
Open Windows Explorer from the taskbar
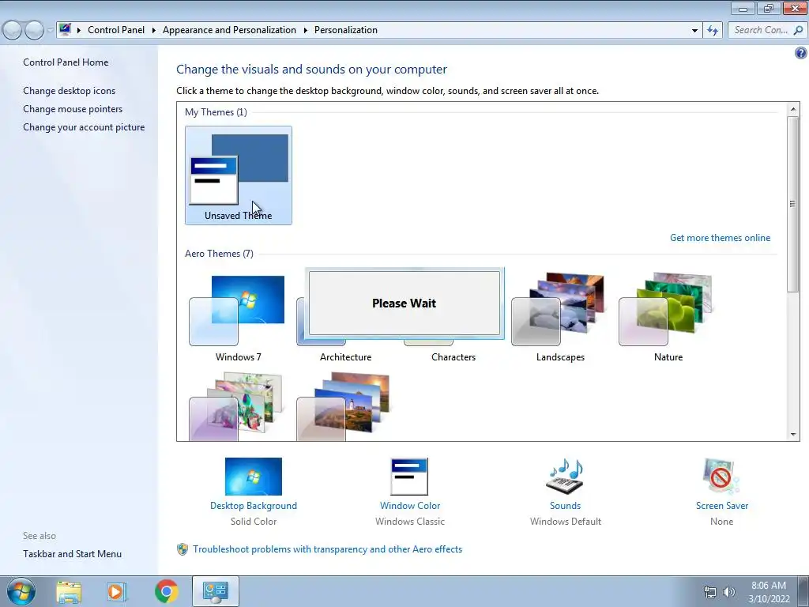[x=69, y=591]
